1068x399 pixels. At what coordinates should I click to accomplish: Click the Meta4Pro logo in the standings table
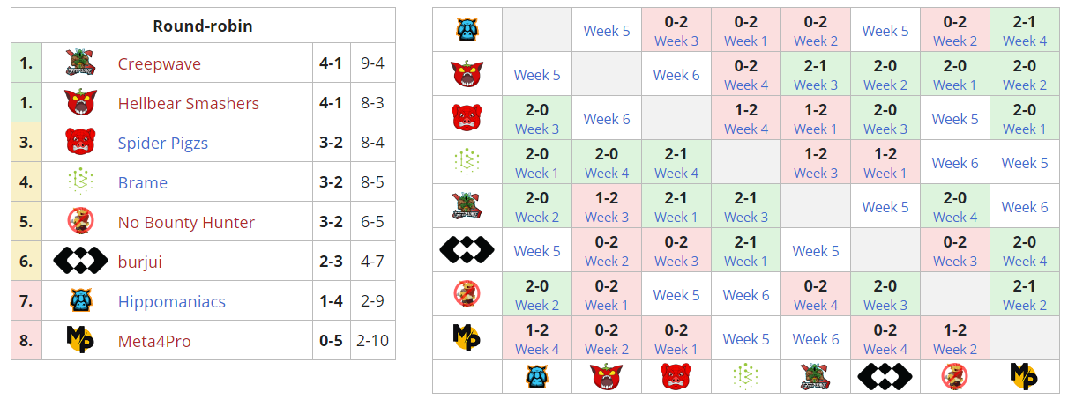click(80, 341)
